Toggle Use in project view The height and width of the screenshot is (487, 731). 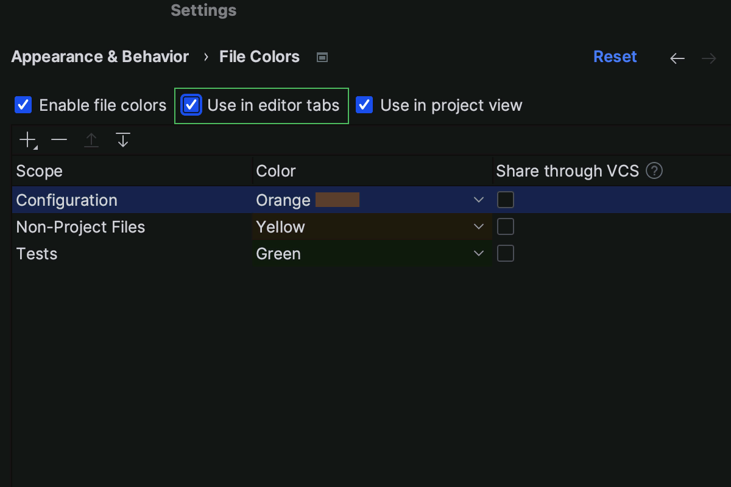click(x=364, y=105)
